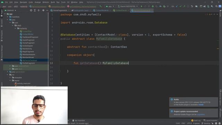Open the Refactor menu
The image size is (222, 125).
[x=46, y=2]
